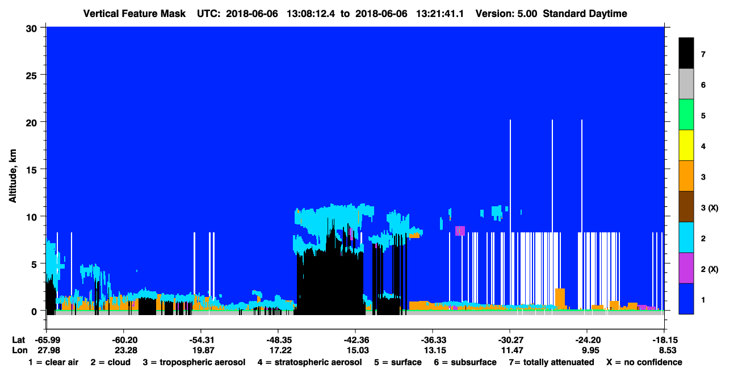Click the '4 = stratospheric aerosol' legend text
The width and height of the screenshot is (738, 378).
pos(310,363)
